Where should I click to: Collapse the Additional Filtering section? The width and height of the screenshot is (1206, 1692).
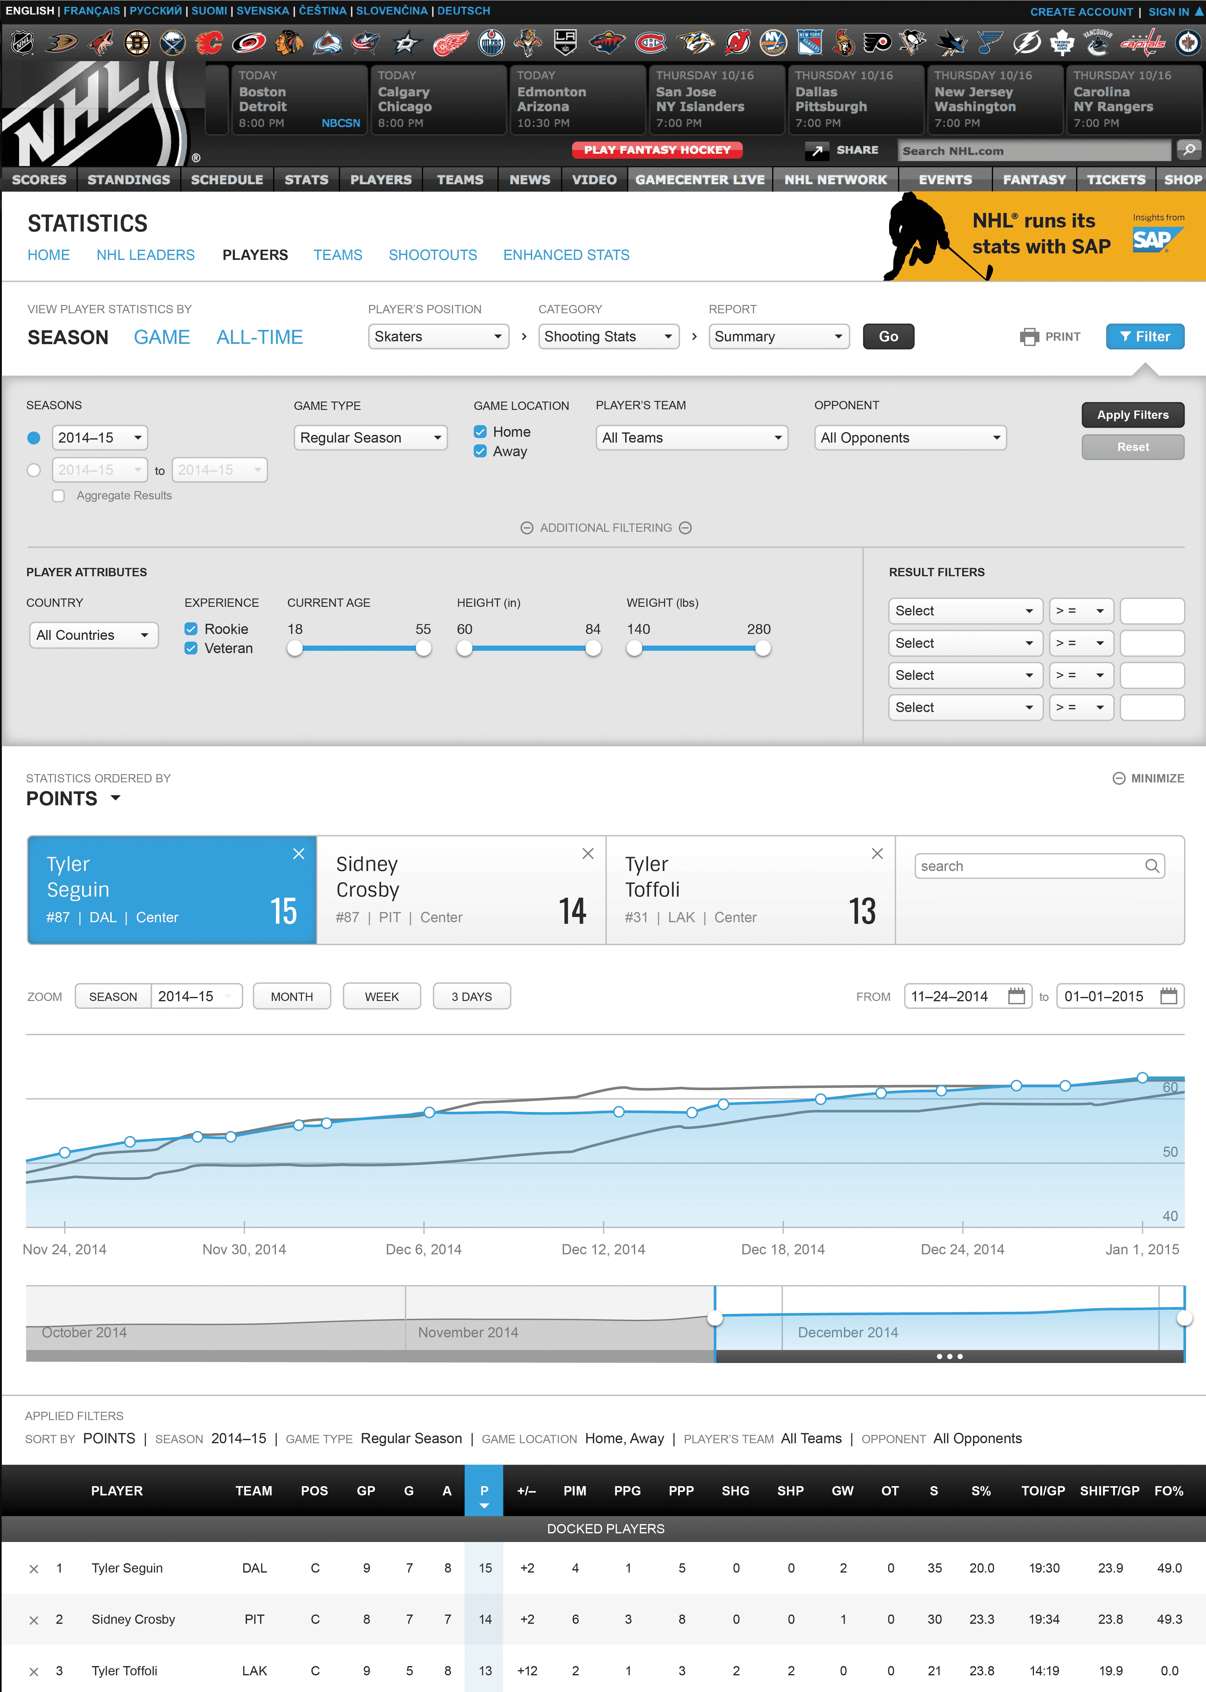[606, 527]
